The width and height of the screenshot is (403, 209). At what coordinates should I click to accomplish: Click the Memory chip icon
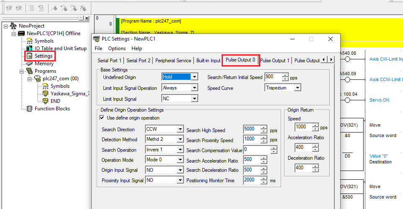(x=30, y=64)
